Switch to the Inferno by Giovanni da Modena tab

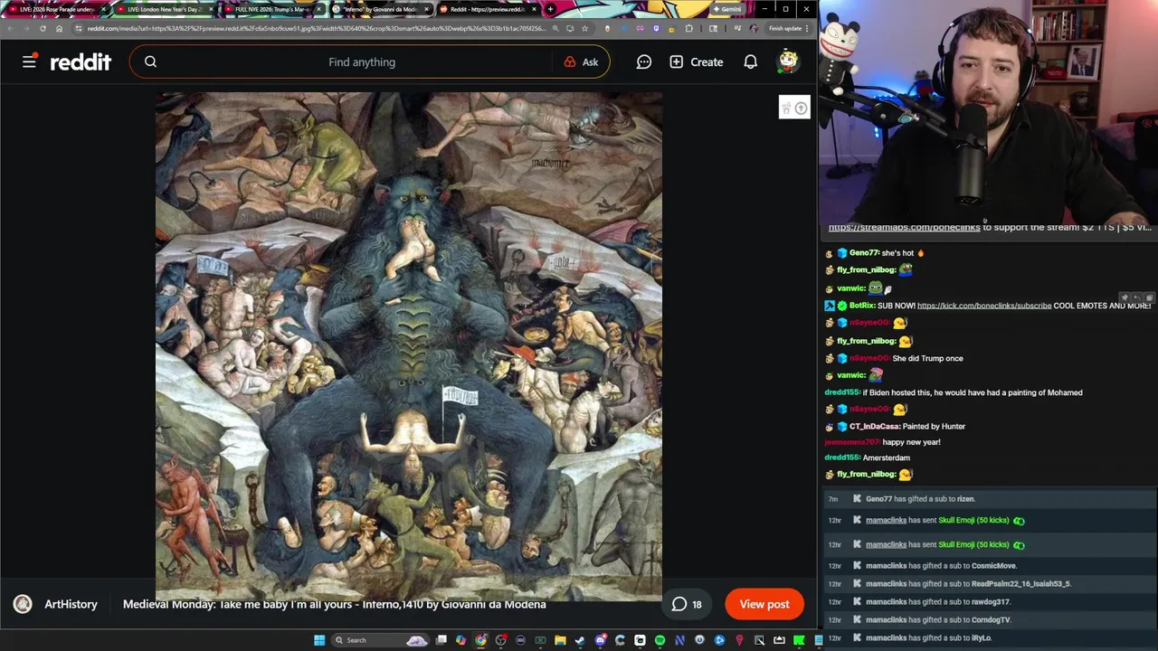379,9
